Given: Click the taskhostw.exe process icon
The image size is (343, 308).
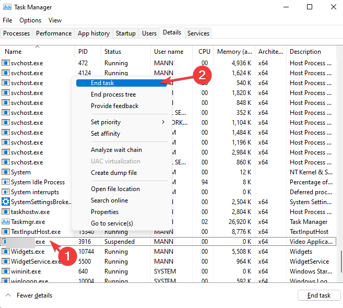Looking at the screenshot, I should pyautogui.click(x=5, y=211).
